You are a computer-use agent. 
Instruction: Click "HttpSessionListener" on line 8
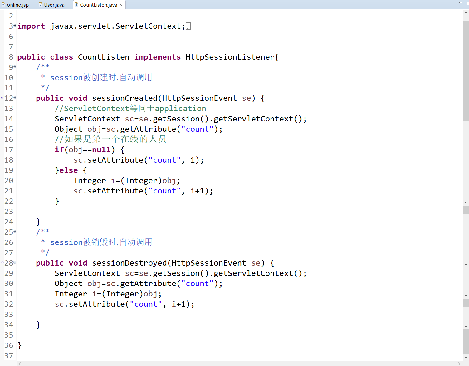[230, 57]
